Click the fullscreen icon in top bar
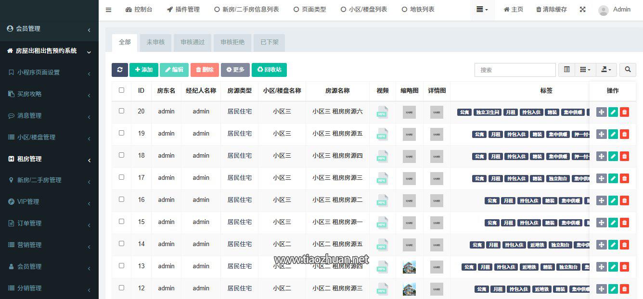Image resolution: width=643 pixels, height=299 pixels. [x=582, y=10]
